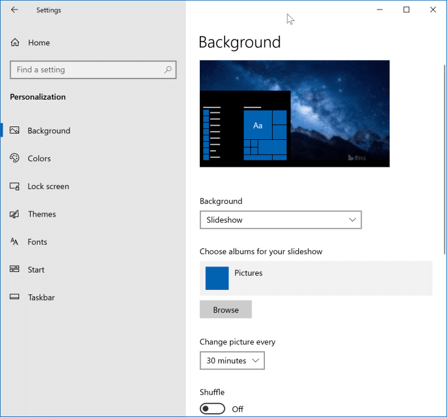Open the Background page from sidebar
This screenshot has height=417, width=447.
click(49, 130)
